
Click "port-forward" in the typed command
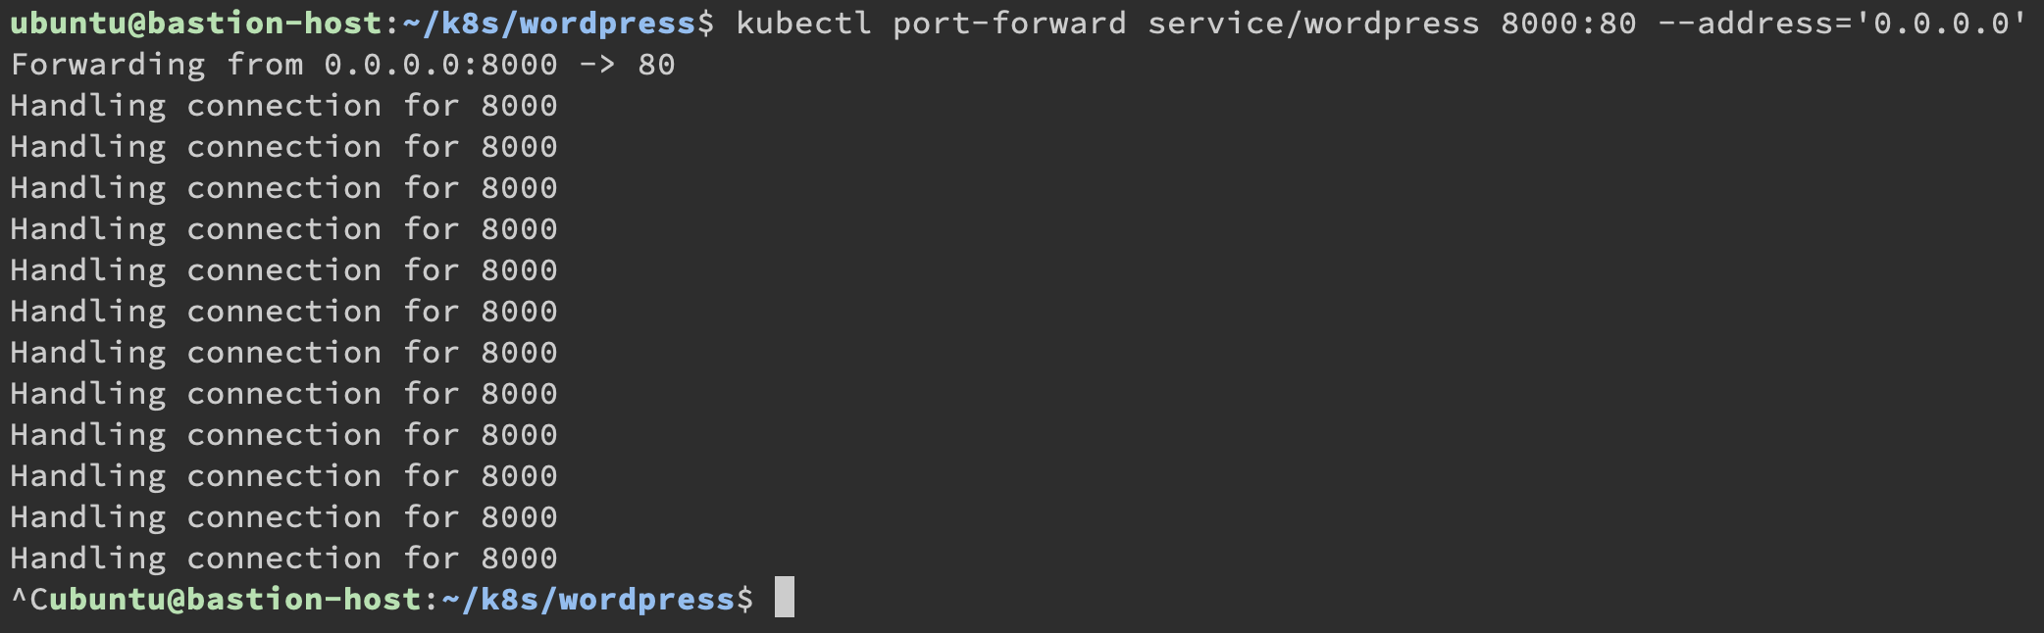[1009, 23]
